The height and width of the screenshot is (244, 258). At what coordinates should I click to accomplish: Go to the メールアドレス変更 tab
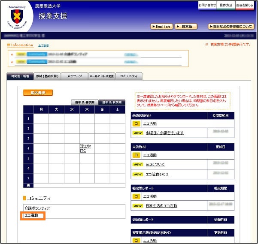pyautogui.click(x=101, y=76)
